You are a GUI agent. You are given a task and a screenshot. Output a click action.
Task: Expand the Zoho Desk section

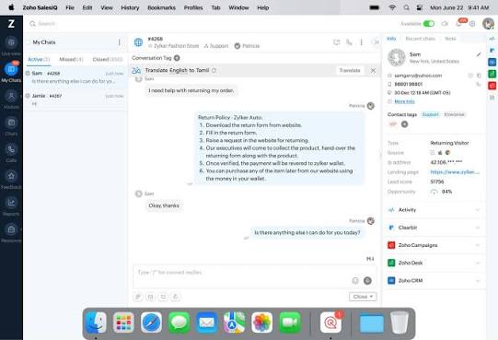434,263
